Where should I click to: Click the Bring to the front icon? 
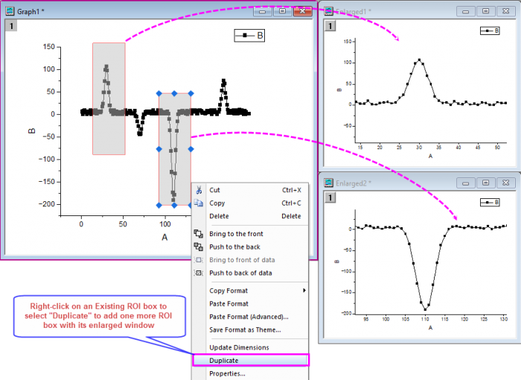(199, 234)
